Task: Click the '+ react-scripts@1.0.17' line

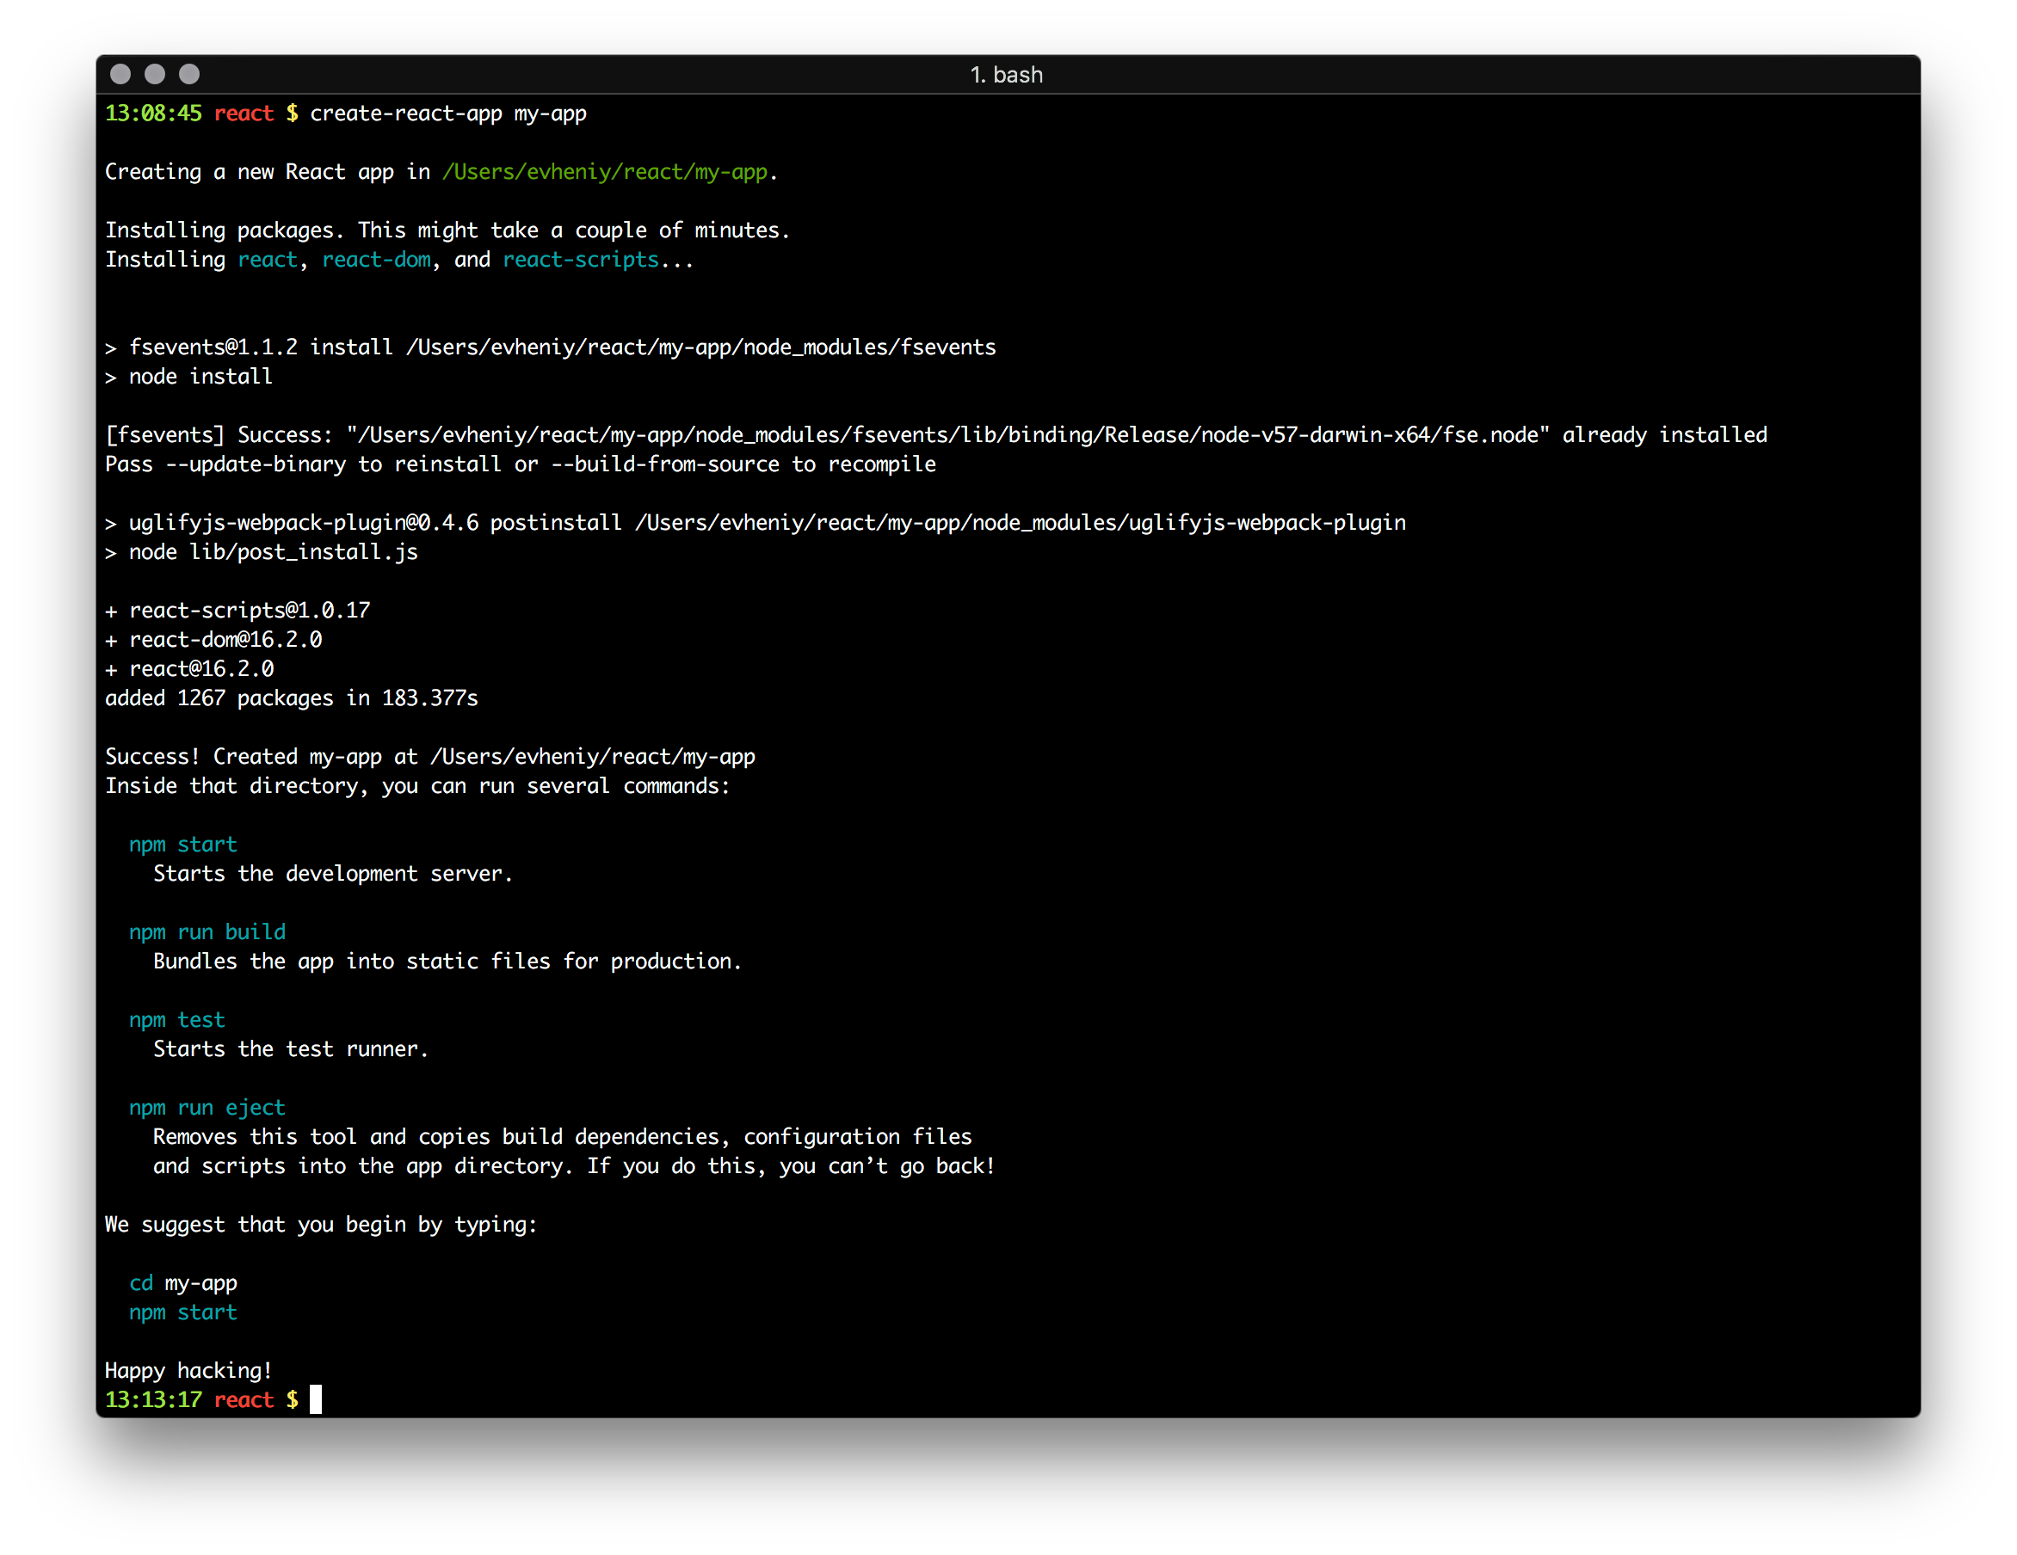Action: click(x=237, y=610)
